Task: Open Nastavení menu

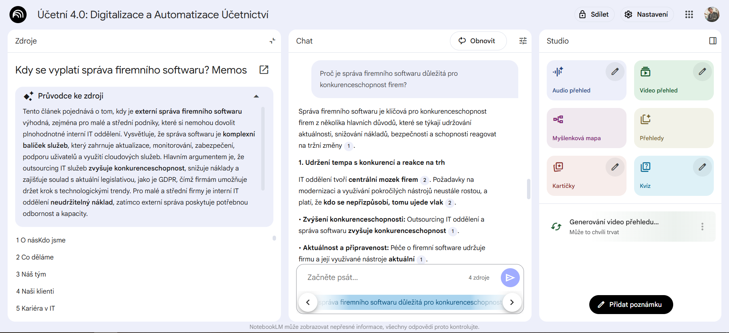Action: [647, 14]
